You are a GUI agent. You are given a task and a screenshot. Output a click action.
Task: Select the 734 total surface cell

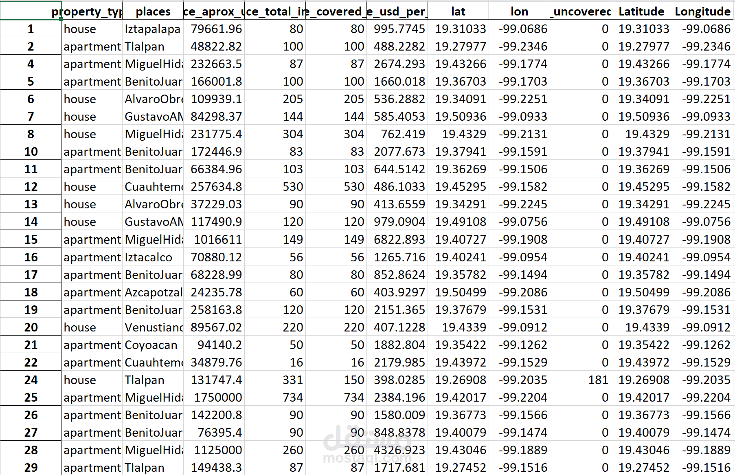(x=275, y=397)
